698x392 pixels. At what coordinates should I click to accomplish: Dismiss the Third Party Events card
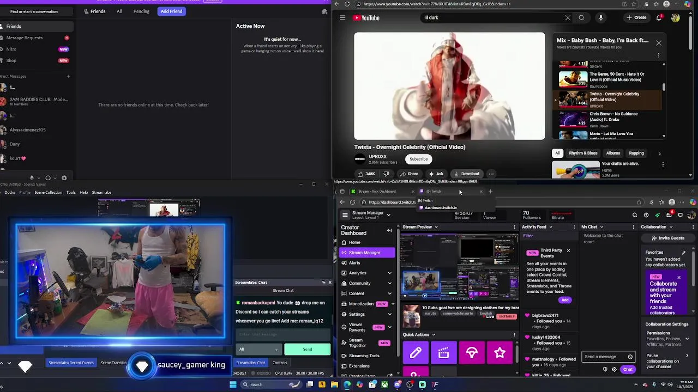tap(568, 250)
